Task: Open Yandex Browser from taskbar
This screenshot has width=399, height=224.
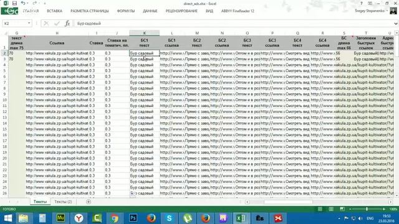Action: coord(79,218)
